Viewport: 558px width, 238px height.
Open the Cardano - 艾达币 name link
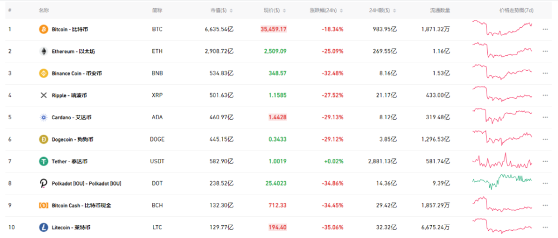coord(71,118)
